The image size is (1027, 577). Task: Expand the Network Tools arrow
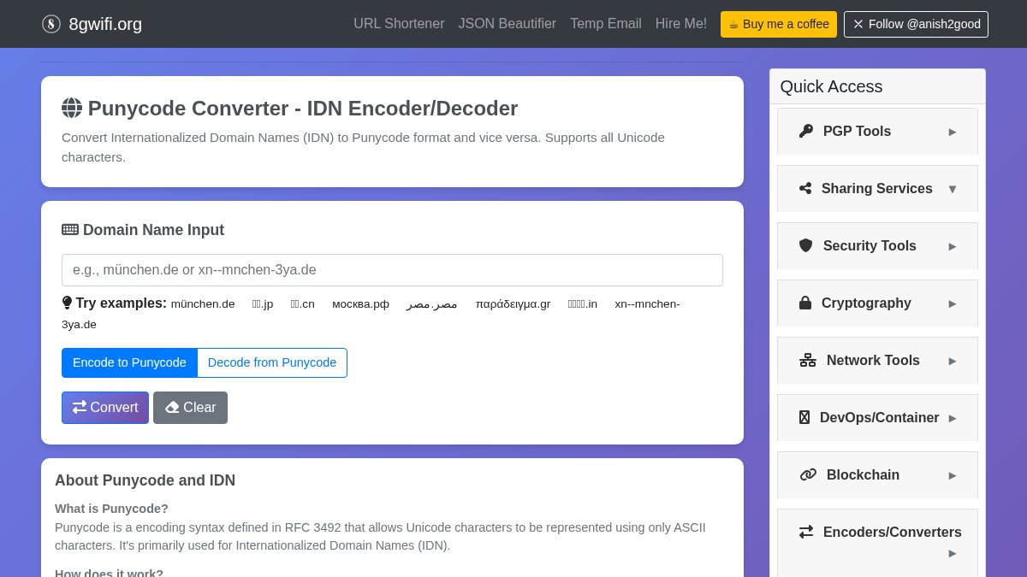point(953,361)
